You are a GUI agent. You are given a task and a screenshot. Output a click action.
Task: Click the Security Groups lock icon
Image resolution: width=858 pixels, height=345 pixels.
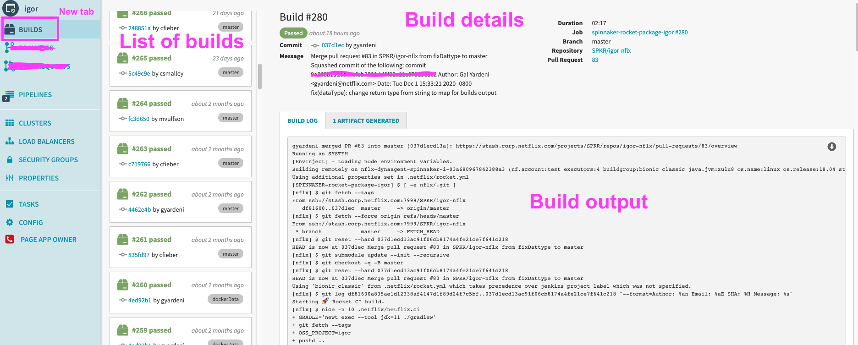tap(10, 159)
